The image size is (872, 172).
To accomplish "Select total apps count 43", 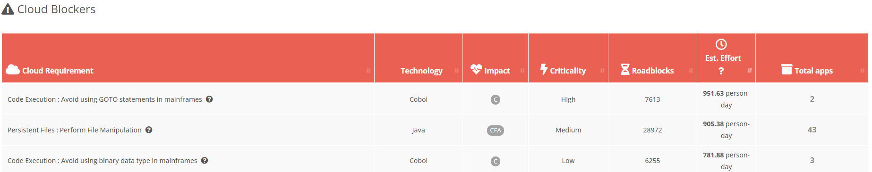I will tap(812, 130).
